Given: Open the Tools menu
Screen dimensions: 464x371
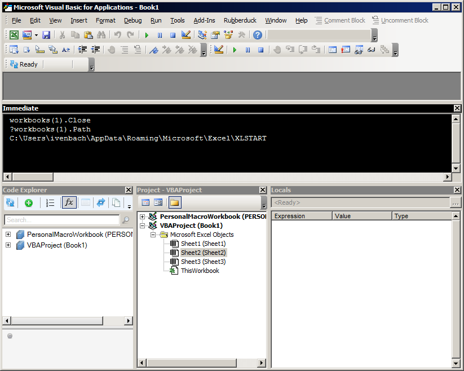Looking at the screenshot, I should point(177,20).
